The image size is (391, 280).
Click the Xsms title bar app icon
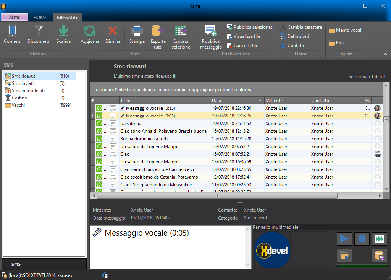(3, 6)
